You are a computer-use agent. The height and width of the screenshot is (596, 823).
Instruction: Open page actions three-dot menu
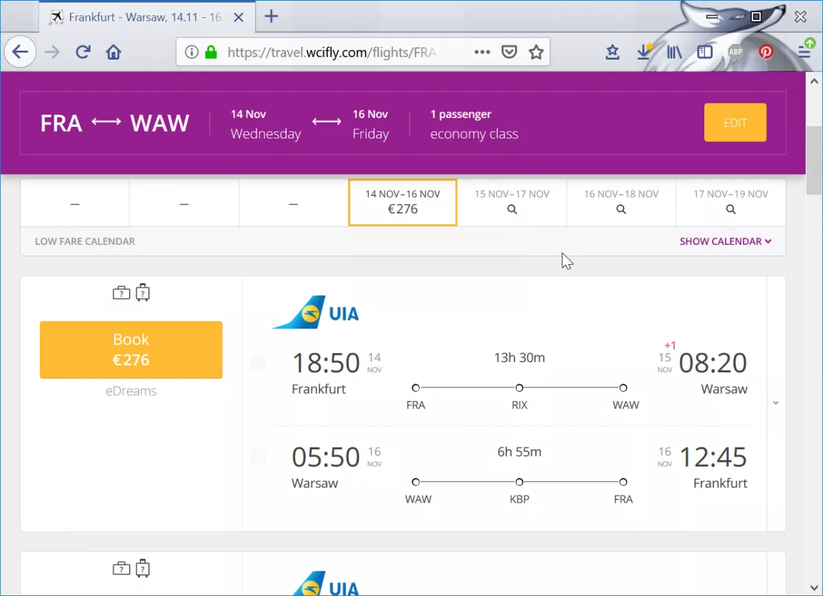(482, 52)
